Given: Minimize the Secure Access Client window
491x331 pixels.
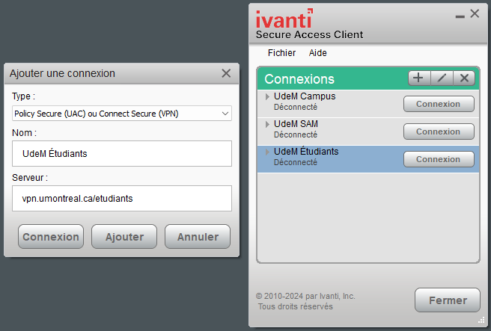Looking at the screenshot, I should [x=460, y=16].
